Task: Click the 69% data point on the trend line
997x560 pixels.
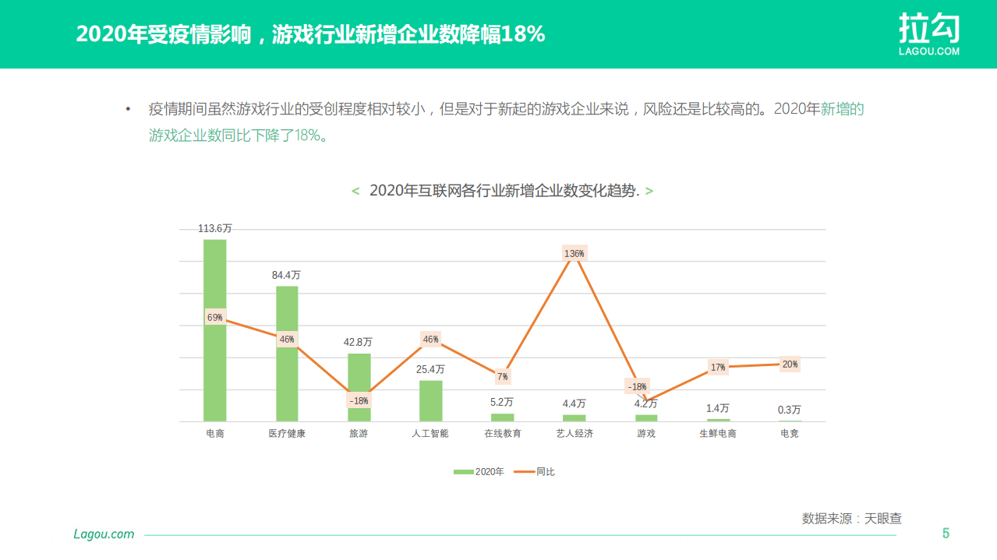Action: click(215, 317)
